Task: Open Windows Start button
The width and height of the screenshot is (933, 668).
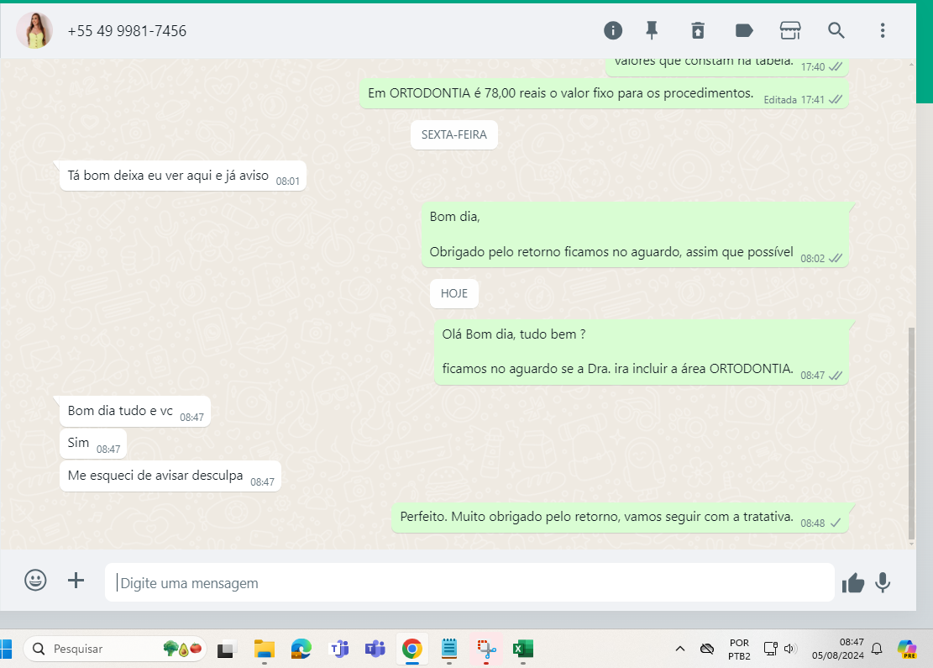Action: 5,649
